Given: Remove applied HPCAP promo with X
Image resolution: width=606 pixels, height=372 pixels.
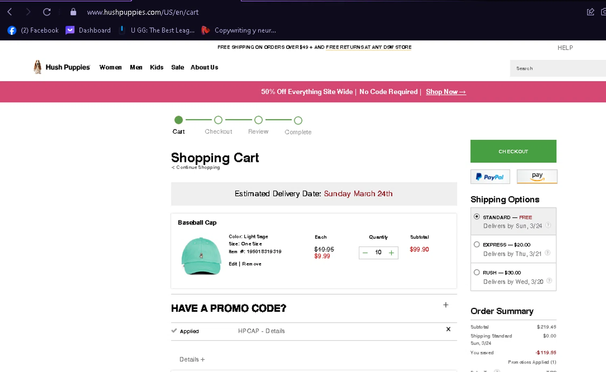Looking at the screenshot, I should pos(448,329).
